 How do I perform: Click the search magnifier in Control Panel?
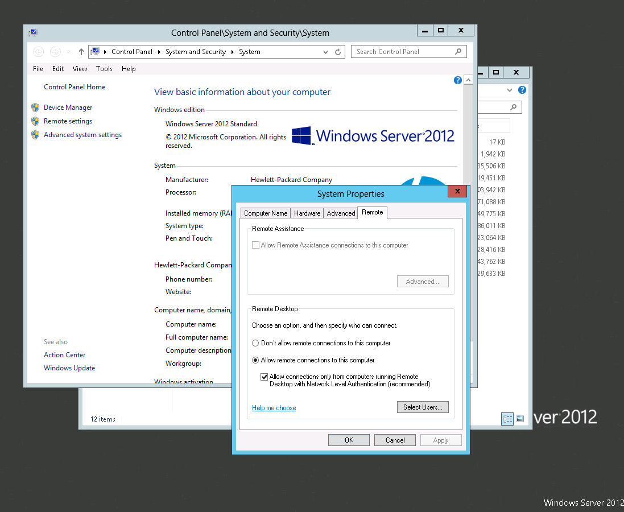tap(458, 51)
